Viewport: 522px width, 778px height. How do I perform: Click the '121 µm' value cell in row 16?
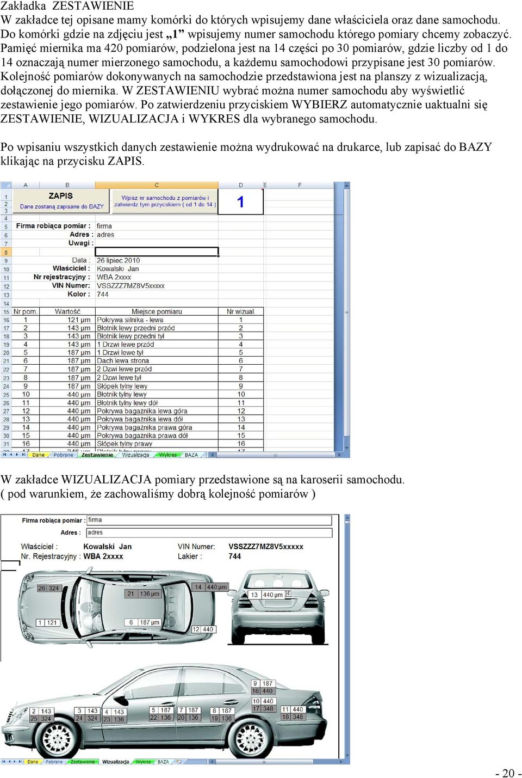pos(67,320)
